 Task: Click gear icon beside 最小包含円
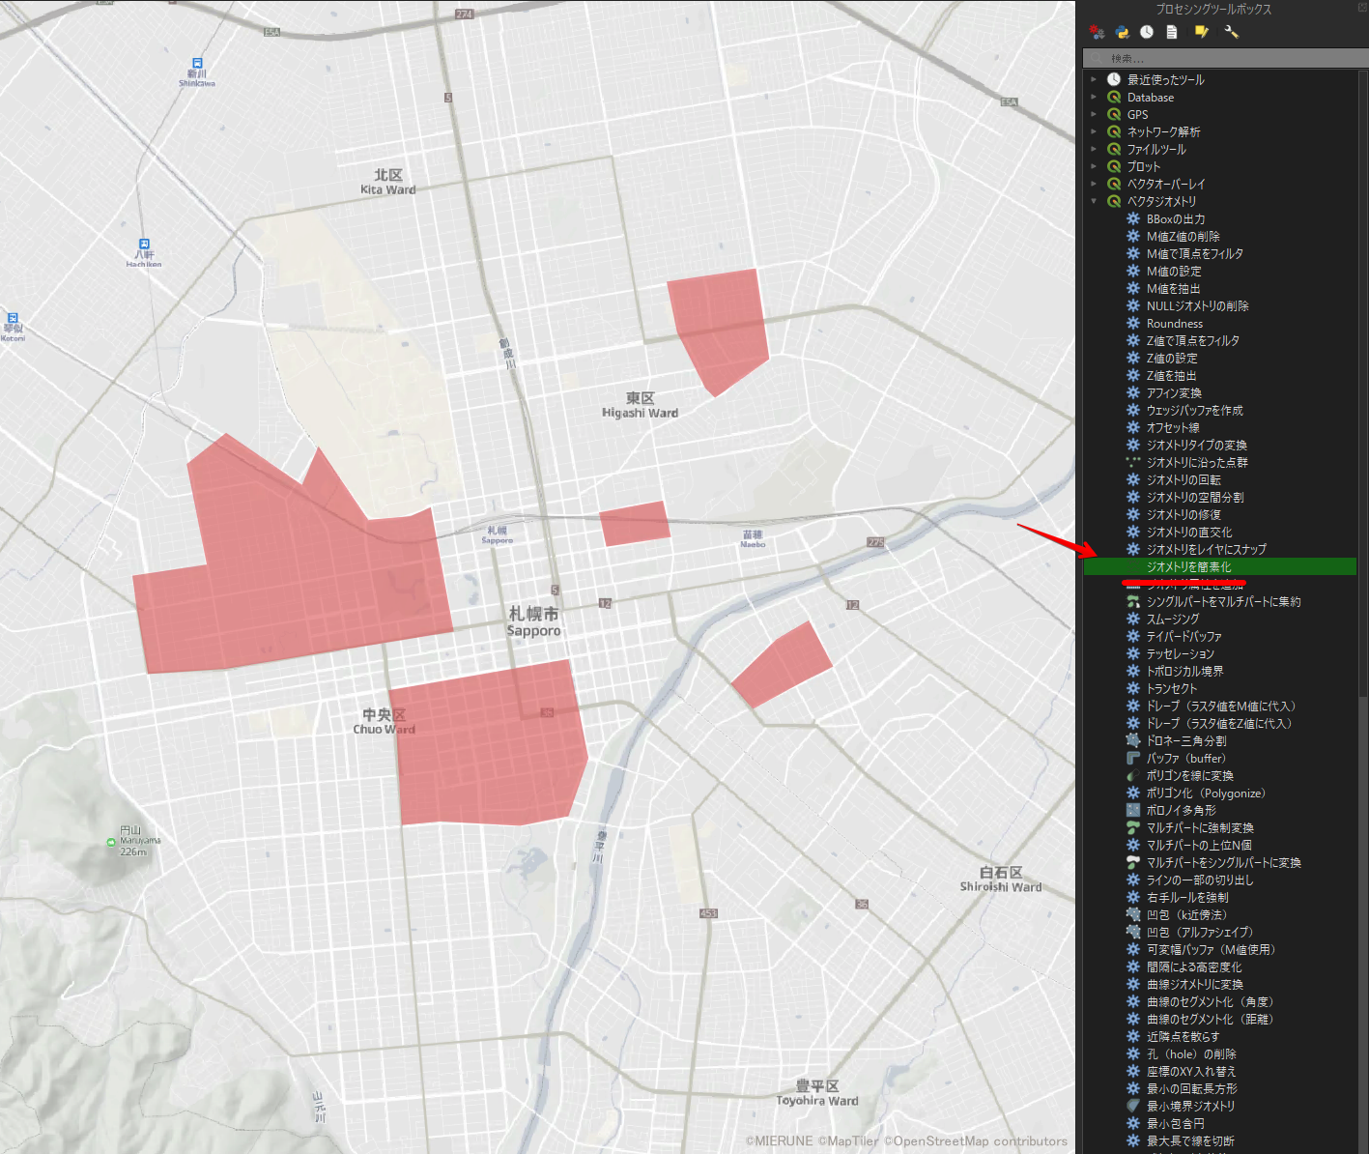(1133, 1123)
